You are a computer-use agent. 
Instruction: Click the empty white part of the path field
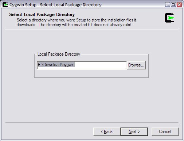101,65
